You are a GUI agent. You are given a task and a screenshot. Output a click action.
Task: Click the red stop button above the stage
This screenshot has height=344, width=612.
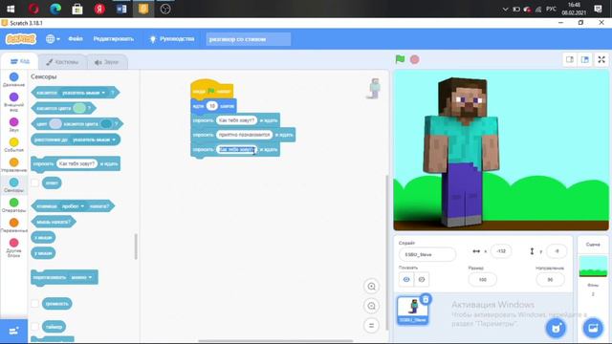point(414,59)
